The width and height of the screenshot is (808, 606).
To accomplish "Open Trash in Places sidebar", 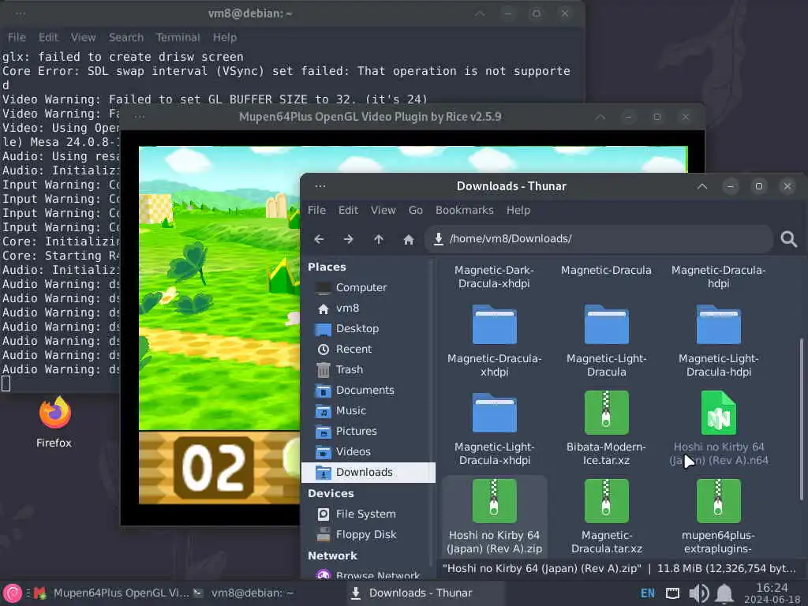I will coord(368,369).
